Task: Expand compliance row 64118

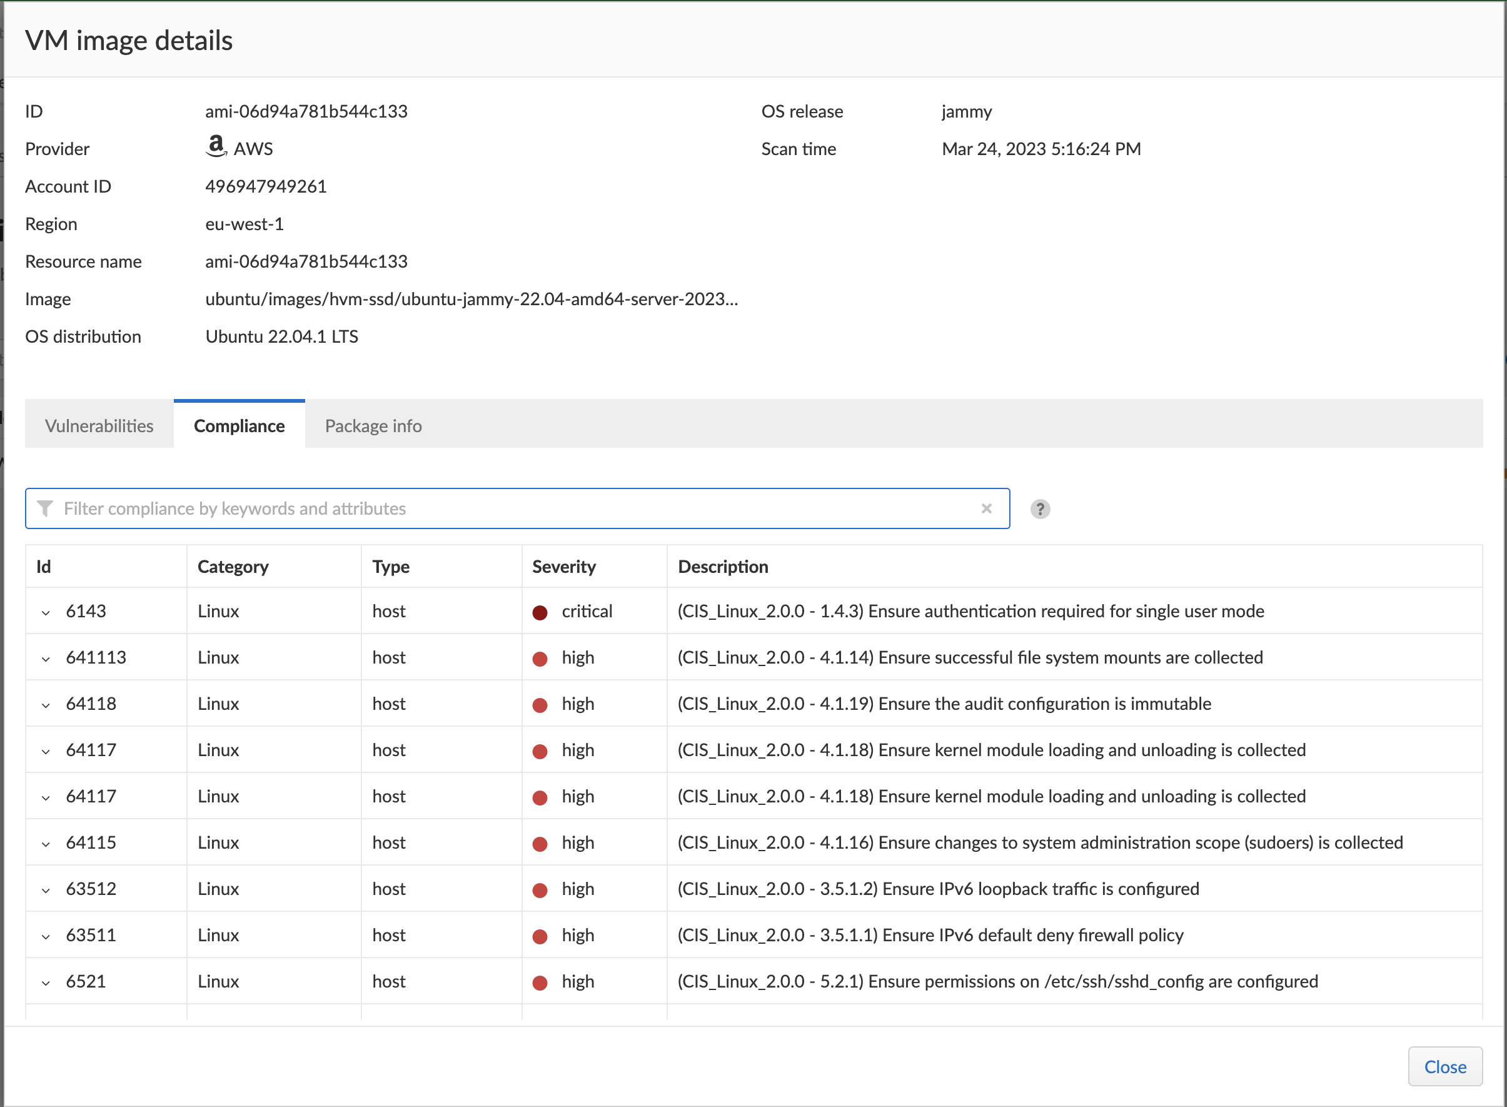Action: click(46, 705)
